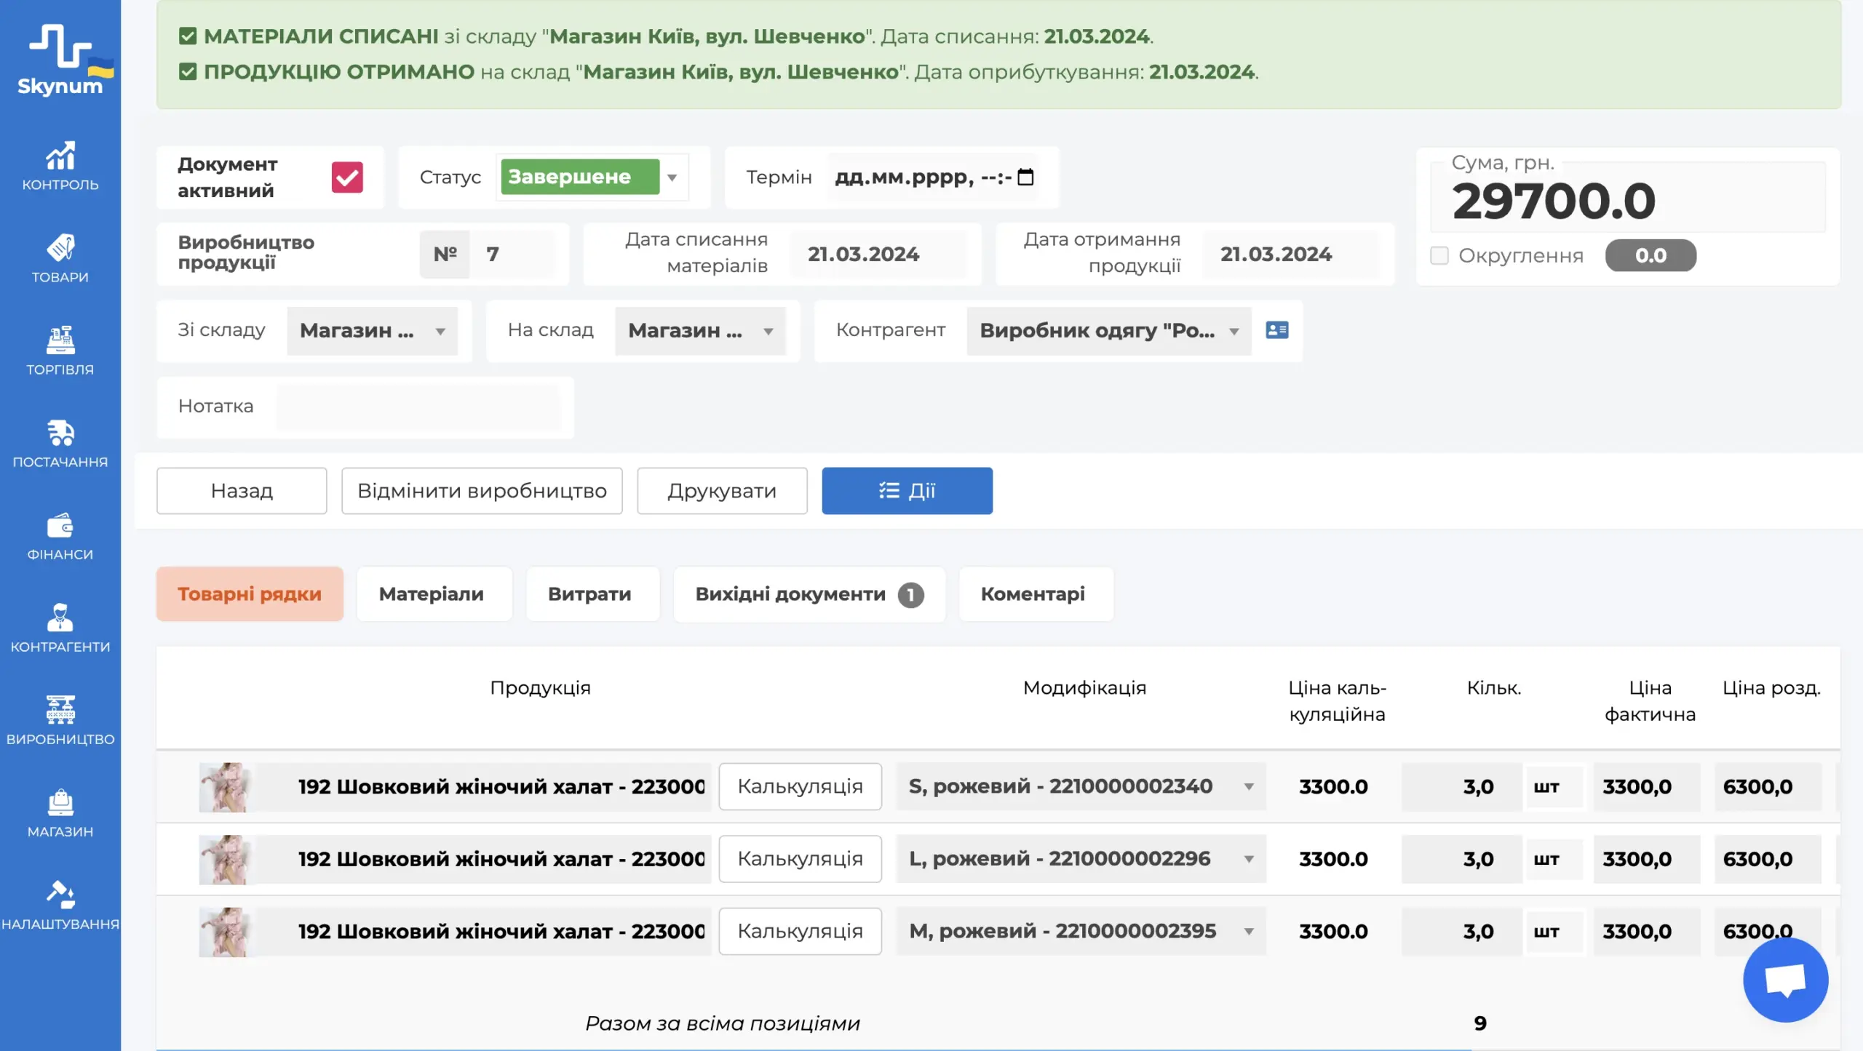Screen dimensions: 1863x1051
Task: Open the Вихідні документи tab
Action: (x=809, y=594)
